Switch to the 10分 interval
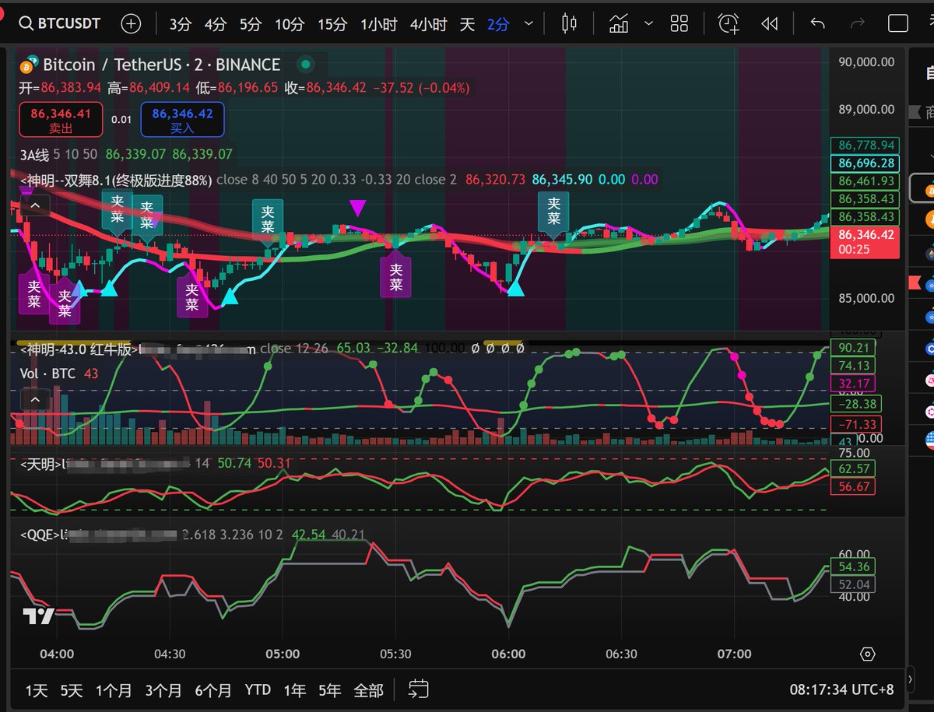Viewport: 934px width, 712px height. pos(289,24)
